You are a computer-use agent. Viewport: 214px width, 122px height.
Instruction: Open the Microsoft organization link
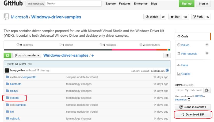19,17
